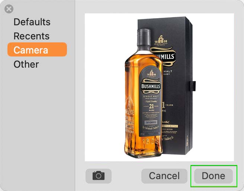
Task: Close the picture picker with the X icon
Action: pos(9,9)
